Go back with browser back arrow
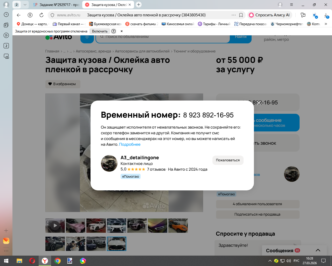Viewport: 332px width, 266px height. [19, 15]
